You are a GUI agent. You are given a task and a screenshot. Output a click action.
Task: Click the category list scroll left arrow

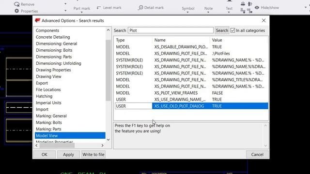36,145
